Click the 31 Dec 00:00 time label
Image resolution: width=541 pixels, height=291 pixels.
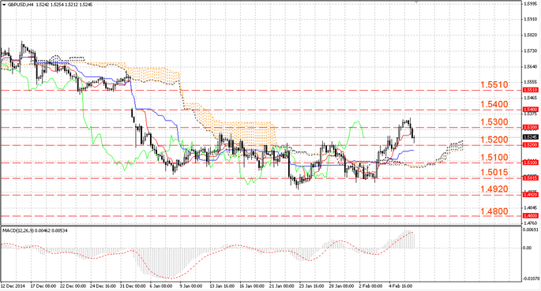133,286
